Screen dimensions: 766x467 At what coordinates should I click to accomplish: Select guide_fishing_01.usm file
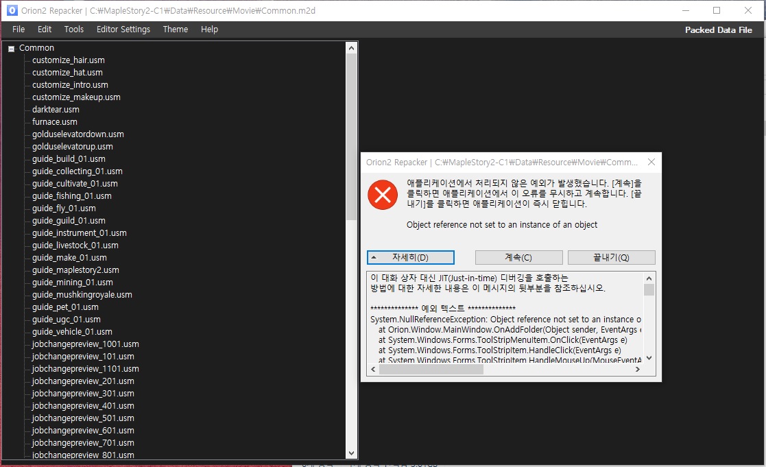click(72, 196)
